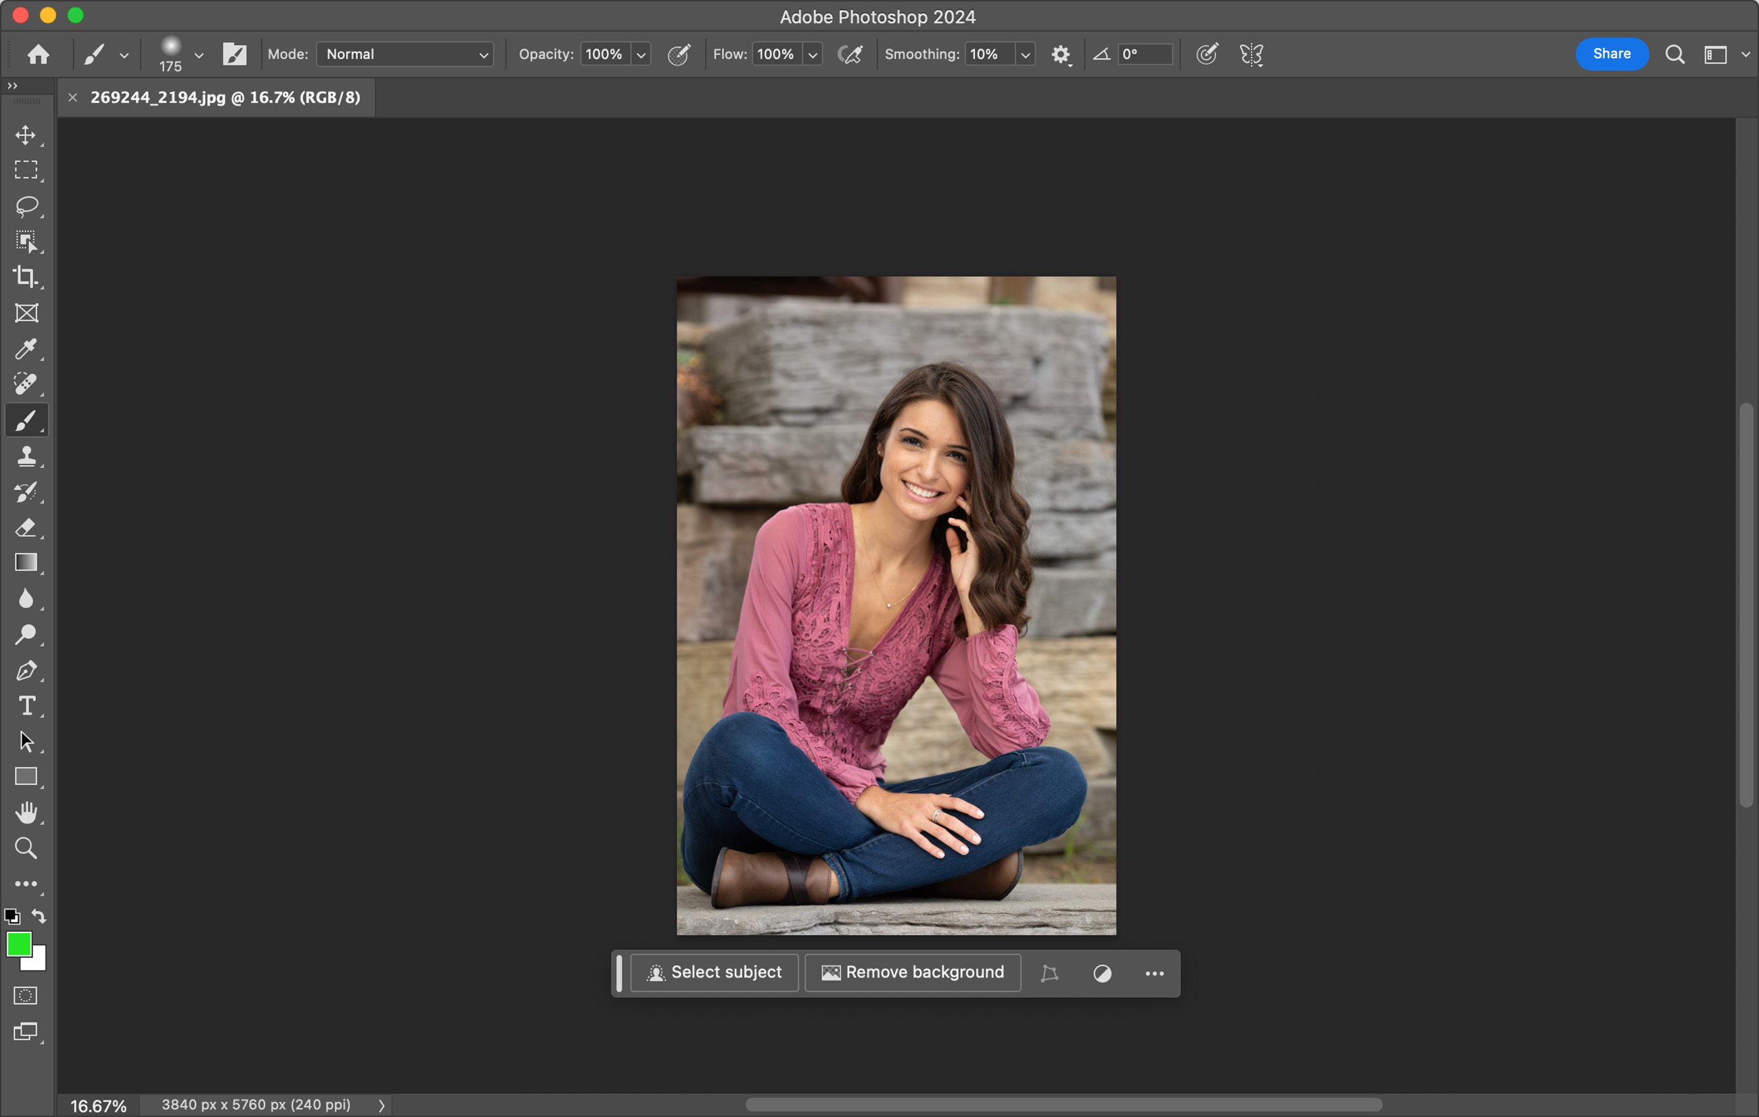This screenshot has height=1117, width=1759.
Task: Switch to the 269244_2194.jpg document tab
Action: click(x=224, y=98)
